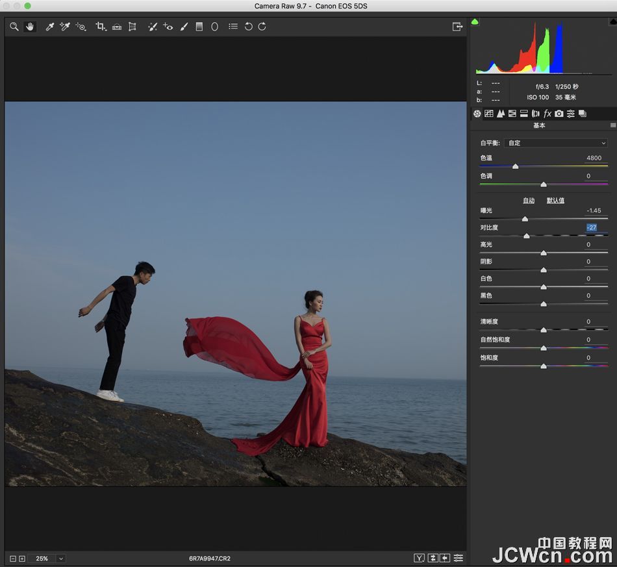Select the Spot Removal tool

coord(152,27)
